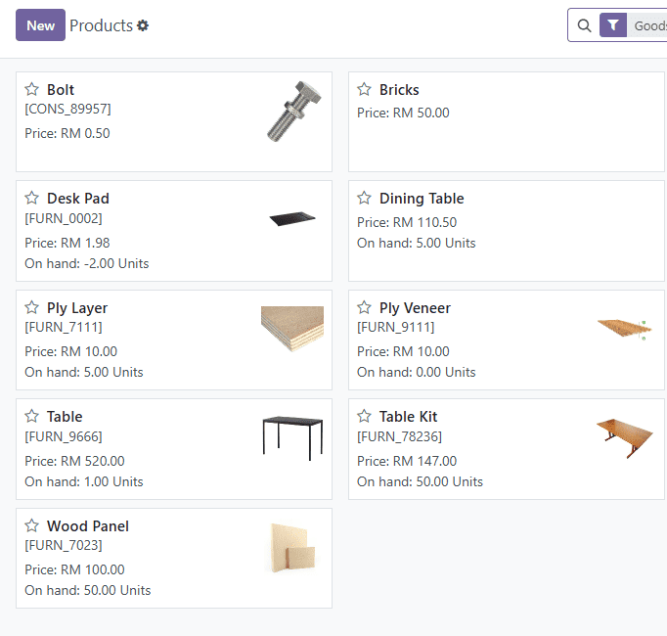Favorite the Table product star
This screenshot has width=667, height=636.
(x=32, y=417)
